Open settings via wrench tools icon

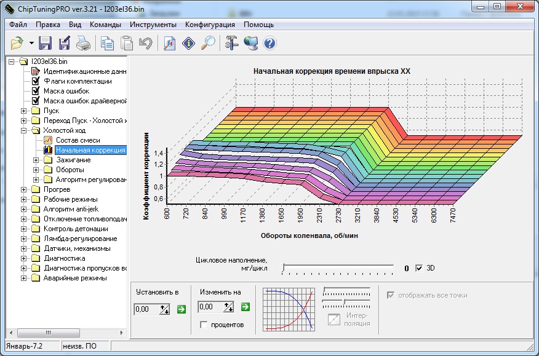232,43
